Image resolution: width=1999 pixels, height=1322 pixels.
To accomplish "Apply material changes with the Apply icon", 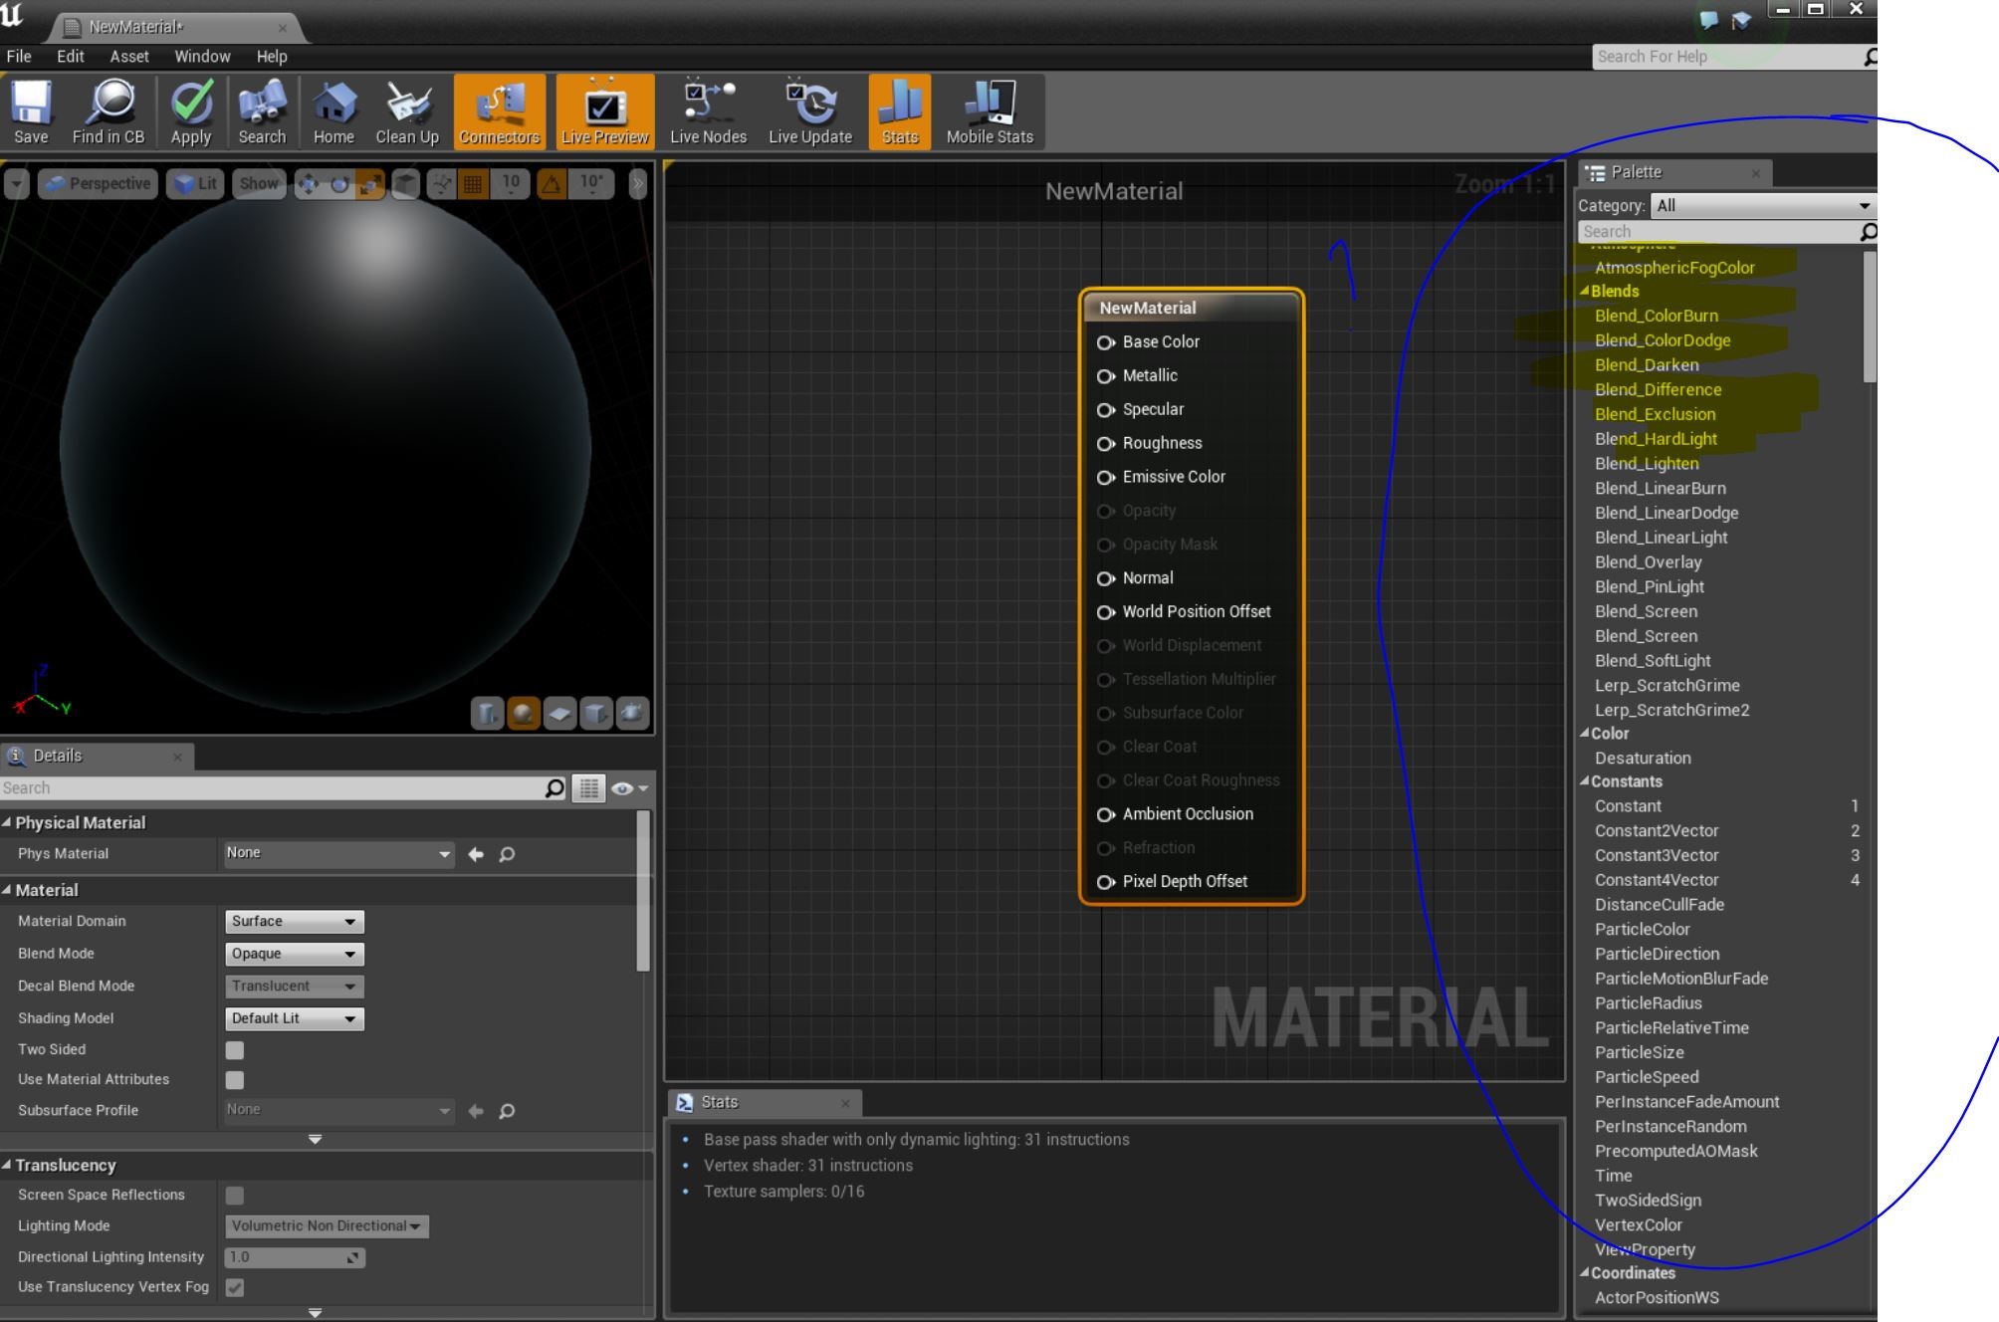I will click(191, 111).
